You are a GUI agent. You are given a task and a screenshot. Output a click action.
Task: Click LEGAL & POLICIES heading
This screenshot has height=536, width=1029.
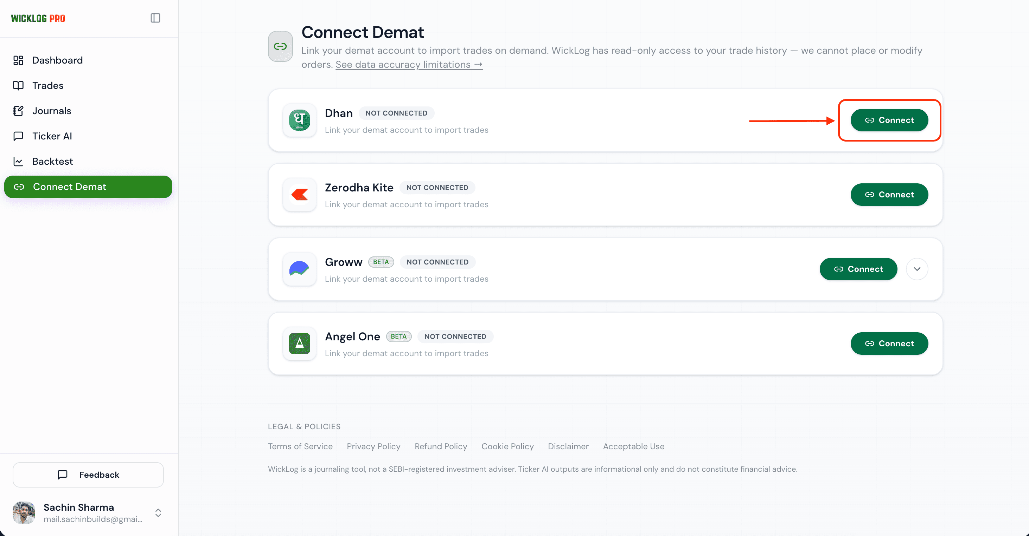[x=304, y=427]
